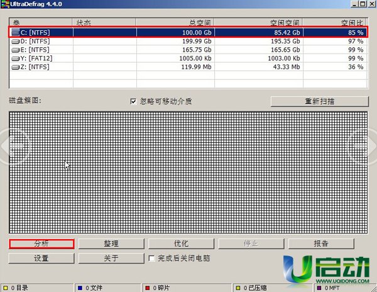Click the 1005.00 Kb total size cell

point(175,59)
